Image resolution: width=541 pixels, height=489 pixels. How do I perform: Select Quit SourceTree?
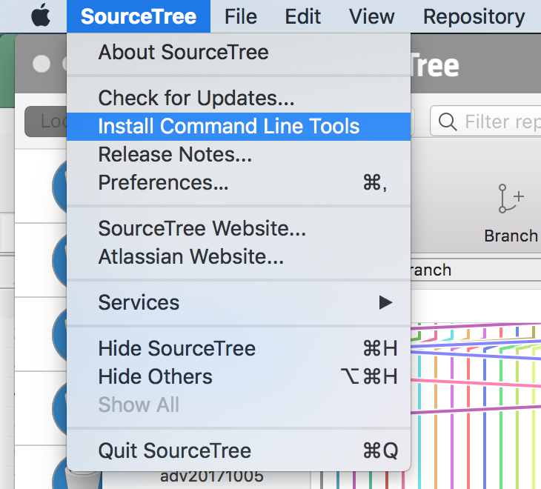pos(174,450)
